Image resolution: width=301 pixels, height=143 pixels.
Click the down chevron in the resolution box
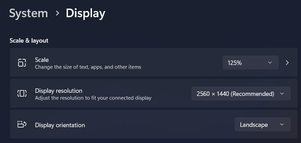pyautogui.click(x=282, y=93)
